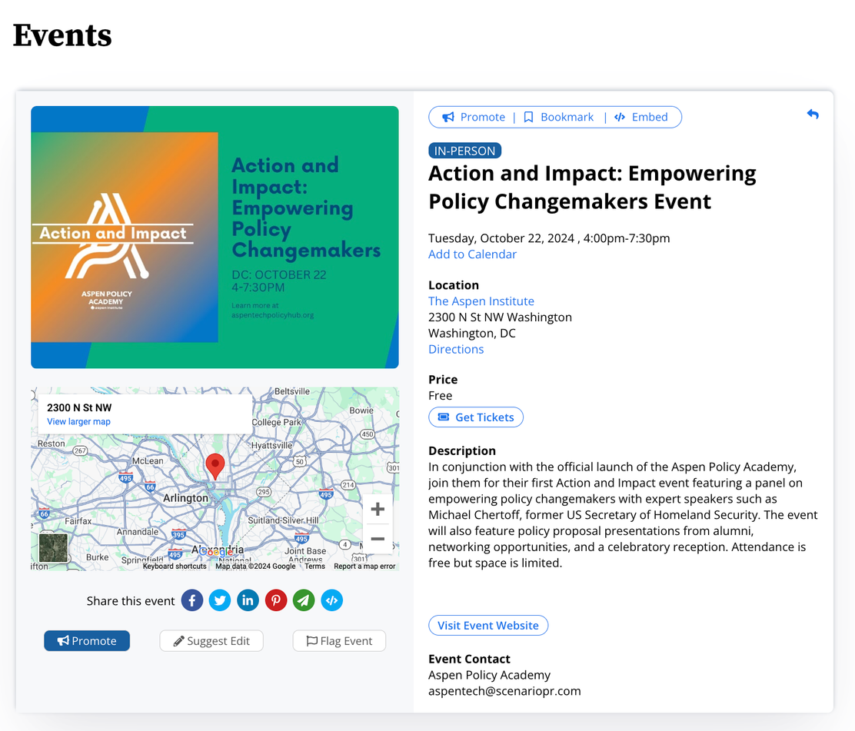
Task: Click the blue Promote button below map
Action: (87, 640)
